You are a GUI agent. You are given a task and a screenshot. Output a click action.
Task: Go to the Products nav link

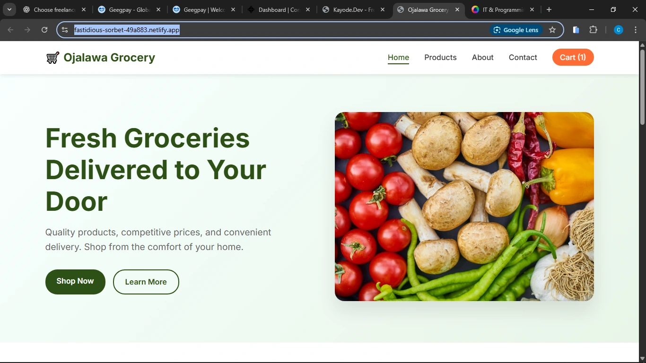pyautogui.click(x=440, y=57)
